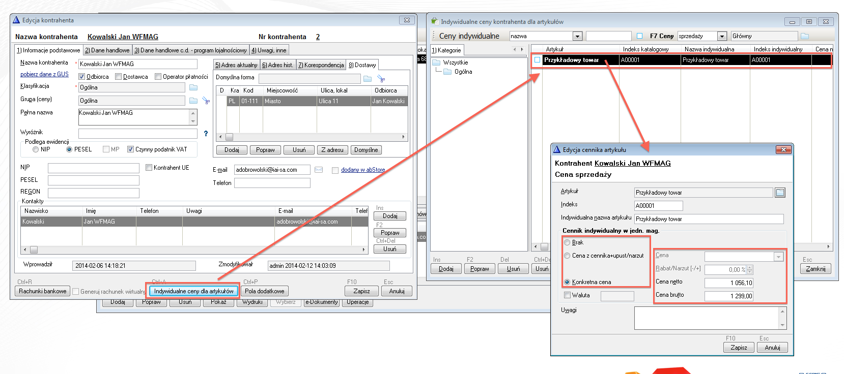Viewport: 844px width, 374px height.
Task: Open the sprzedaży price type dropdown
Action: click(722, 36)
